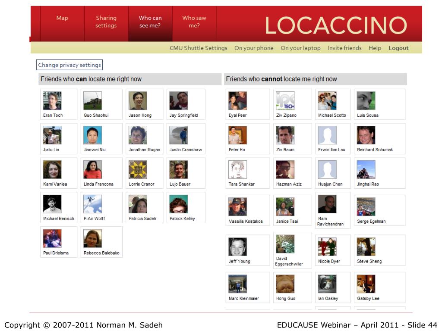Select Ian Oakley's cat photo
Image resolution: width=442 pixels, height=331 pixels.
[327, 284]
